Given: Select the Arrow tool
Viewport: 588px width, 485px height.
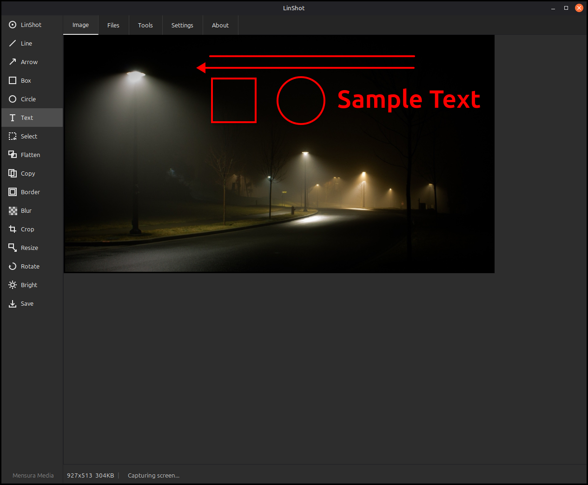Looking at the screenshot, I should (32, 62).
